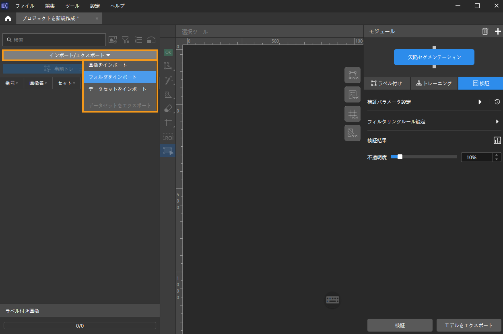
Task: Click the ROI tool icon
Action: click(x=168, y=137)
